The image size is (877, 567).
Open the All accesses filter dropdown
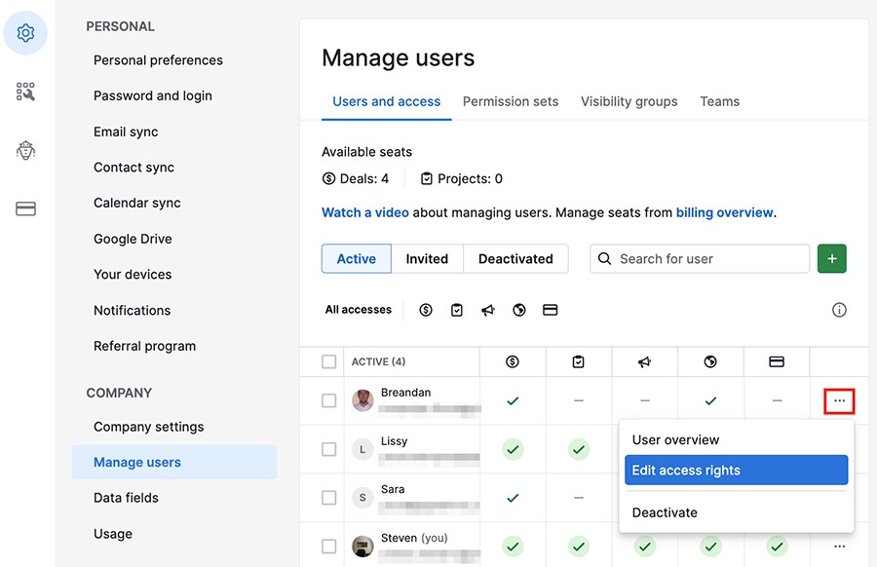point(359,310)
